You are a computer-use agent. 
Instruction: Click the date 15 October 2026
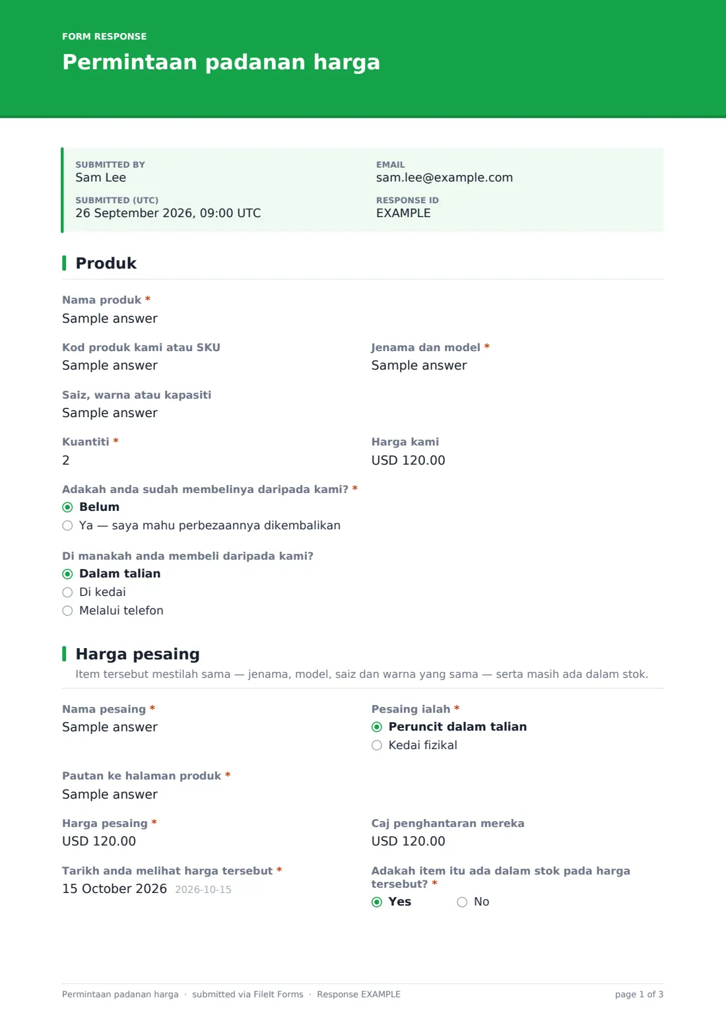(x=114, y=889)
